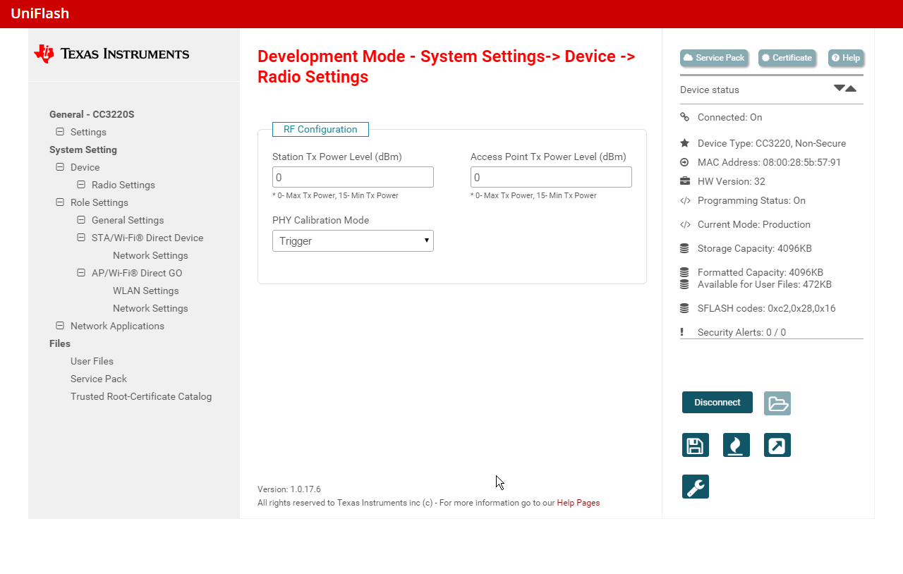This screenshot has width=903, height=574.
Task: Click the exclamation icon beside Security Alerts
Action: (x=682, y=332)
